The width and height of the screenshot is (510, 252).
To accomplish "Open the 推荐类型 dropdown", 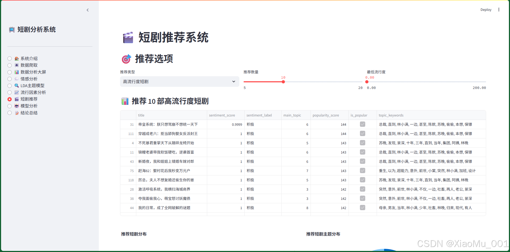I will point(180,82).
